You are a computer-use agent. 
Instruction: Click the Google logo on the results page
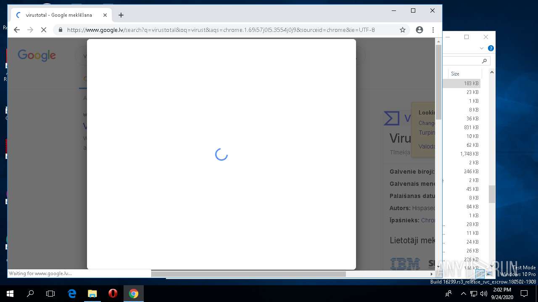click(37, 55)
